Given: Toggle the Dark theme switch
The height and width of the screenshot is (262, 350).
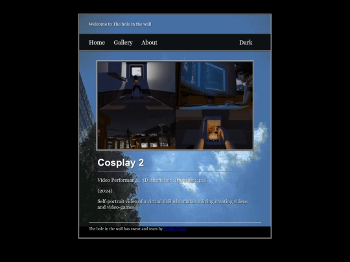Looking at the screenshot, I should pos(246,42).
